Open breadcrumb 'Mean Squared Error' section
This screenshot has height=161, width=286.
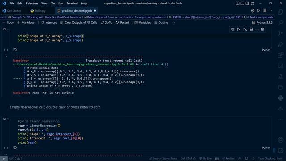pyautogui.click(x=125, y=17)
